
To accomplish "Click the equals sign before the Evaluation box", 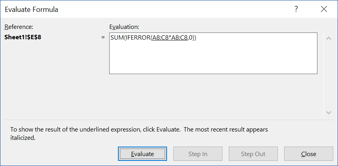I will (x=103, y=38).
